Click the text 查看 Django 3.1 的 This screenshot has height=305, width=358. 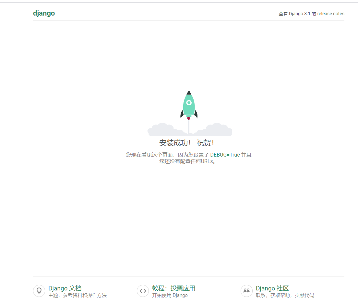(x=297, y=14)
